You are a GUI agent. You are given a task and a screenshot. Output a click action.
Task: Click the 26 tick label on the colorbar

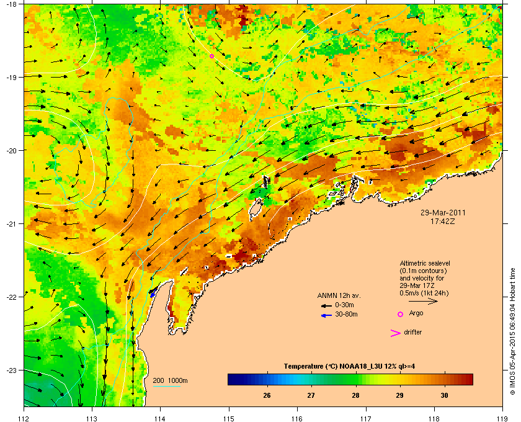[267, 395]
